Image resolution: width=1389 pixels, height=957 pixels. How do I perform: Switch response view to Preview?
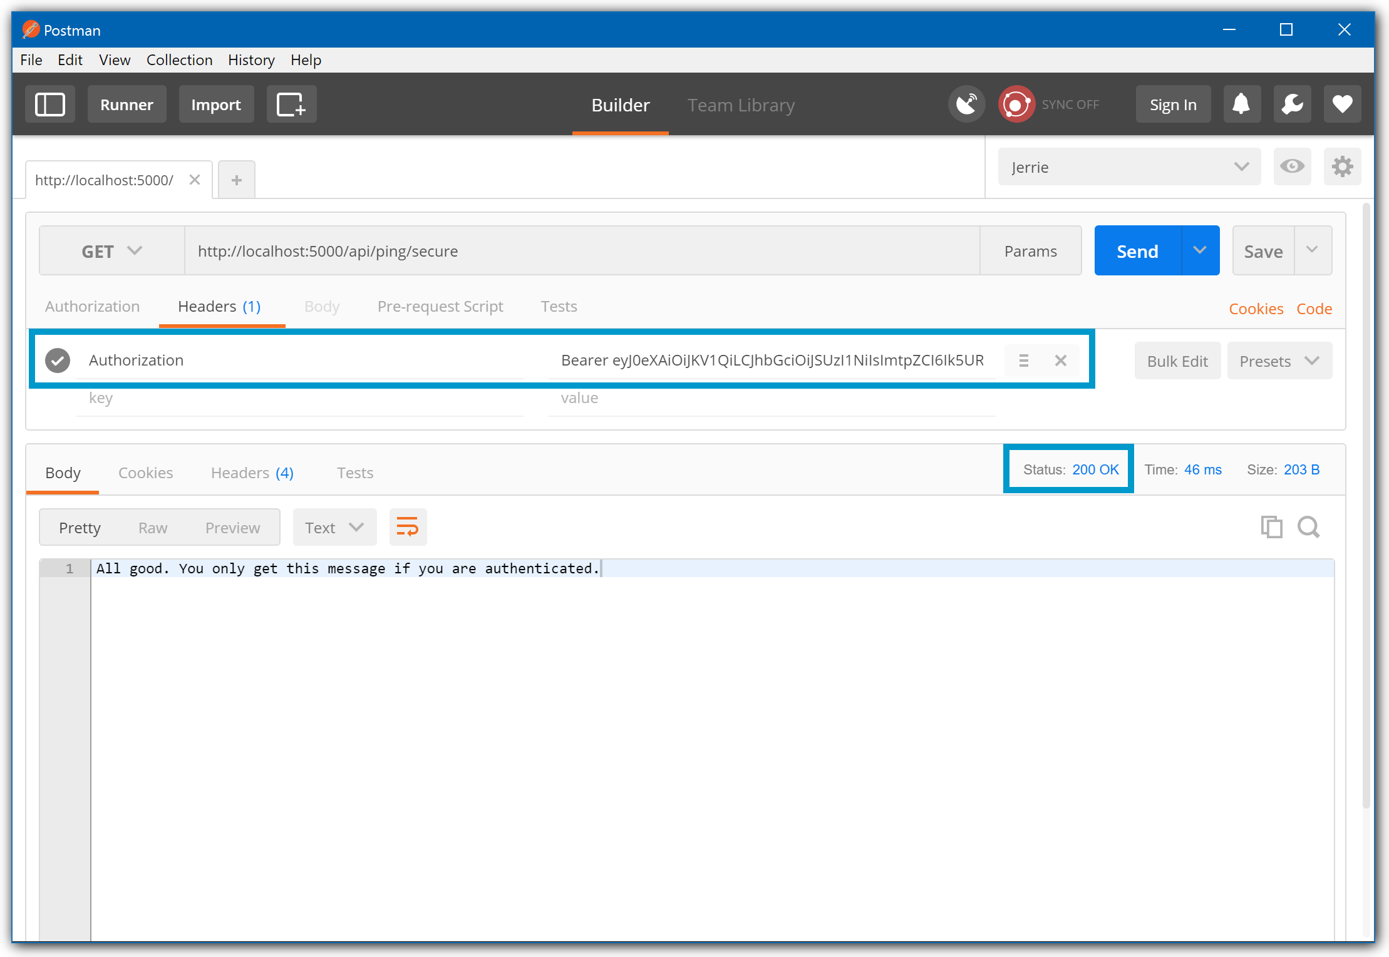point(232,528)
